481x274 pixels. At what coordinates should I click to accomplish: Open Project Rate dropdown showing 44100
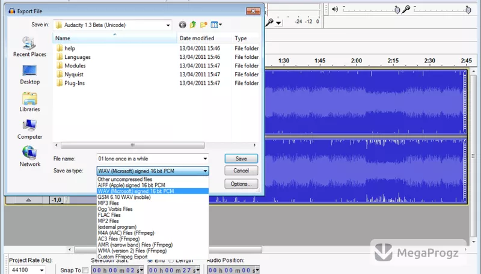tap(41, 270)
